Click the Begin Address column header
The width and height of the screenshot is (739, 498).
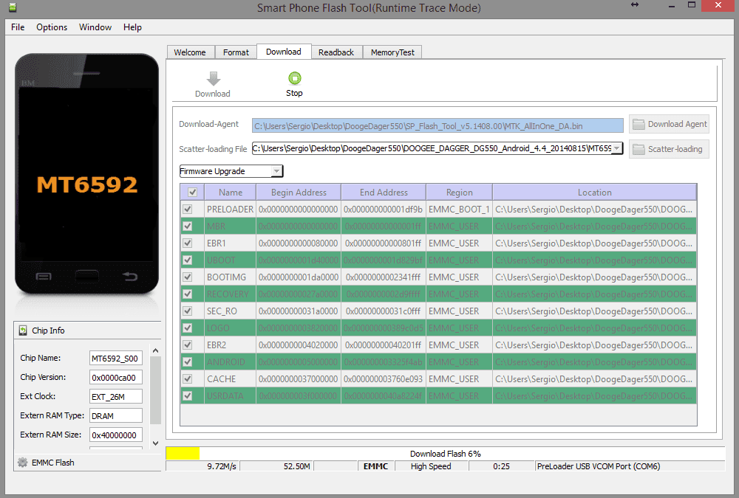(x=299, y=192)
